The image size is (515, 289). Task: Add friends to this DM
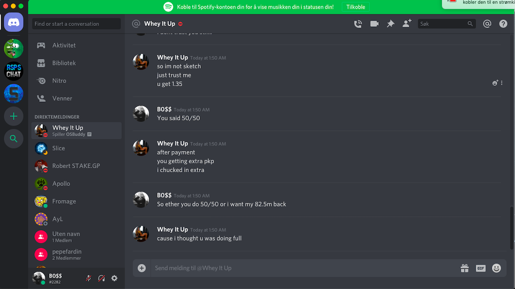click(x=407, y=23)
